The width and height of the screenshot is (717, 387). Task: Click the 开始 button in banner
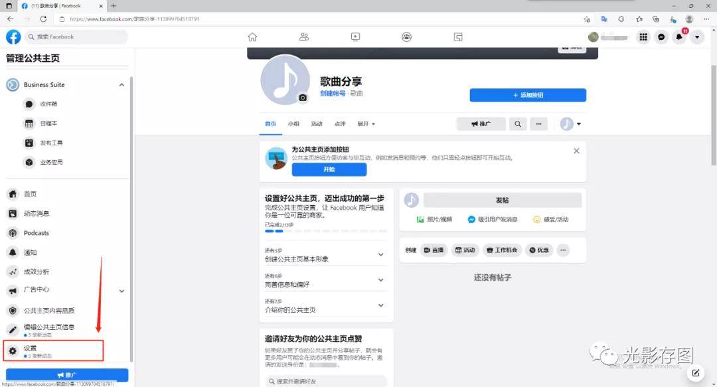point(329,169)
